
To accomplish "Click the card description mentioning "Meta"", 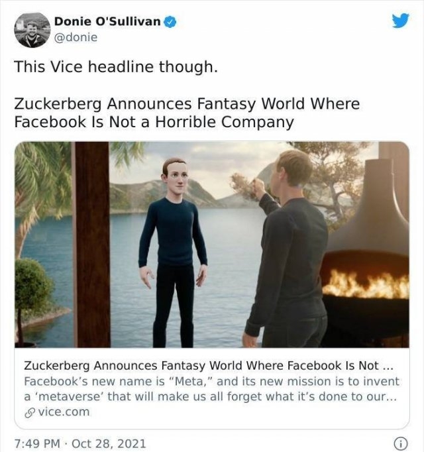I will 211,389.
